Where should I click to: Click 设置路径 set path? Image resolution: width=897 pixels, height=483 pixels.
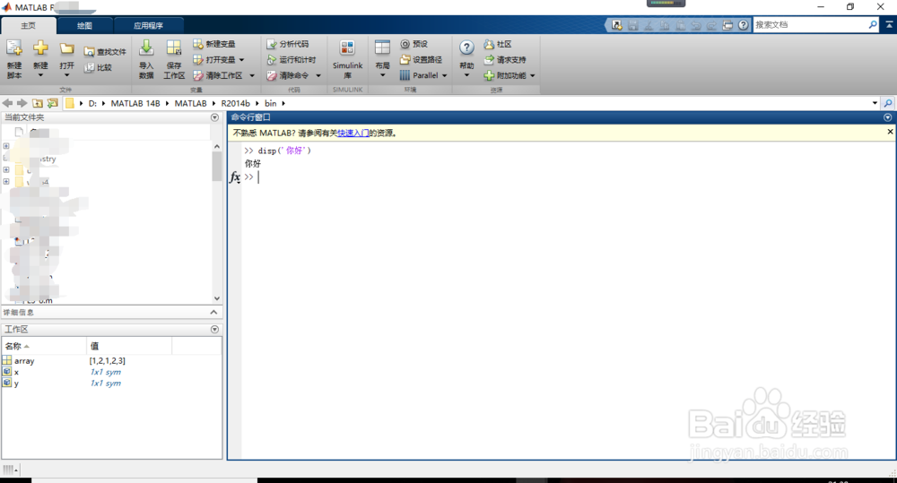421,59
